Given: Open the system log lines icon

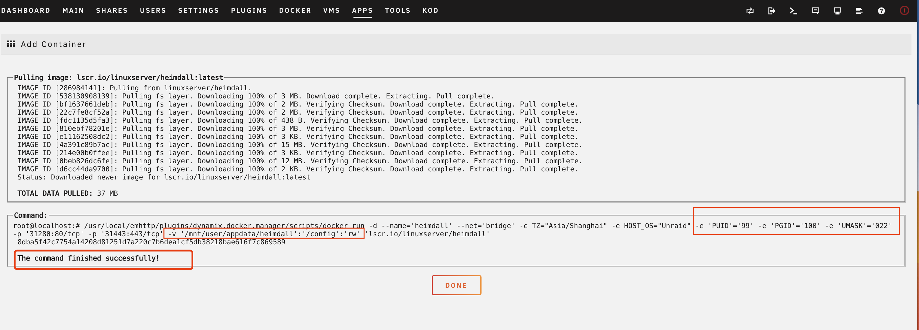Looking at the screenshot, I should click(x=859, y=11).
